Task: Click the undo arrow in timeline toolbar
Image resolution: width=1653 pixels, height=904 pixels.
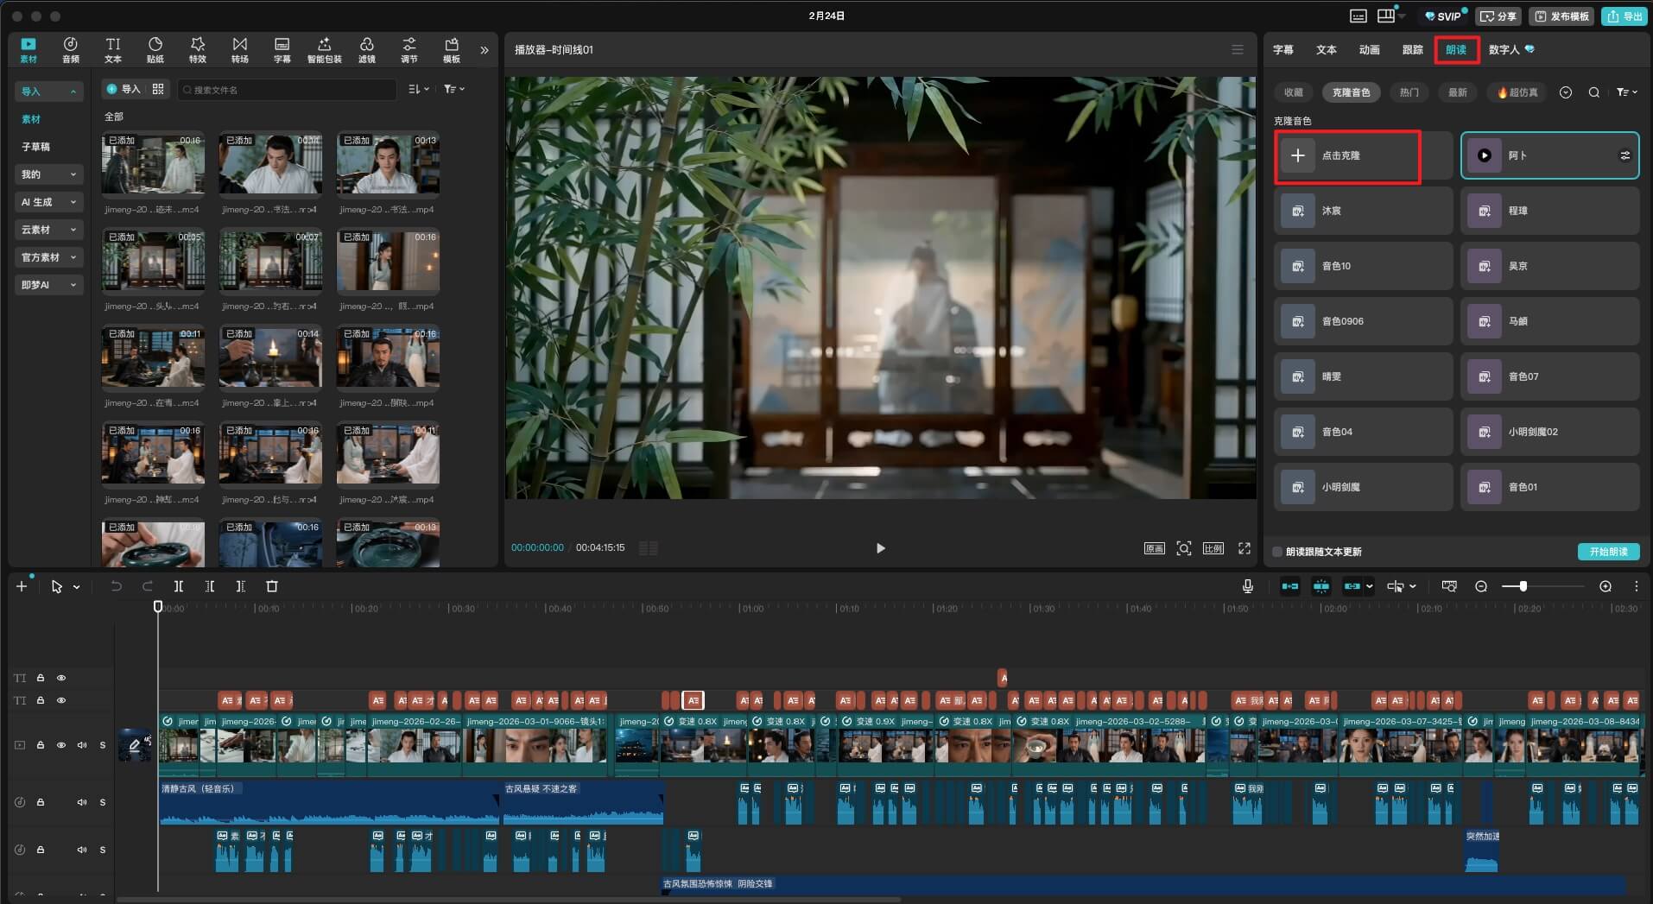Action: click(116, 586)
